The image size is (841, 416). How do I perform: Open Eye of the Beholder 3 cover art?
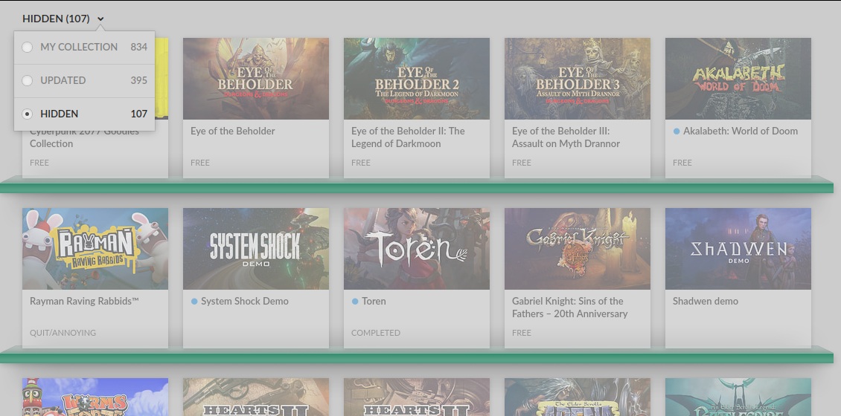[x=577, y=79]
